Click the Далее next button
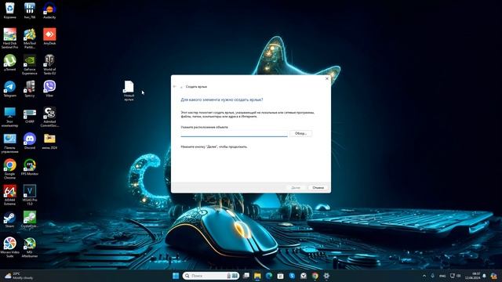Viewport: 502px width, 282px height. point(296,187)
